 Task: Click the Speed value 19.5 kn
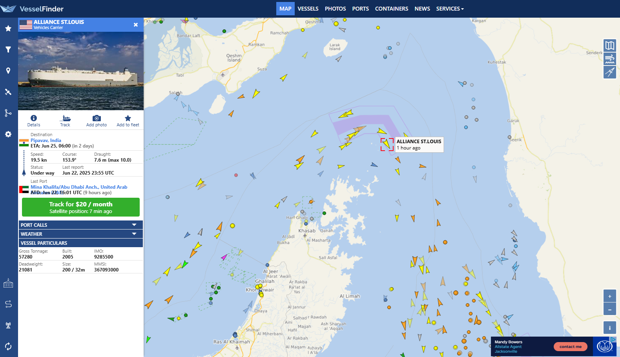pos(39,160)
